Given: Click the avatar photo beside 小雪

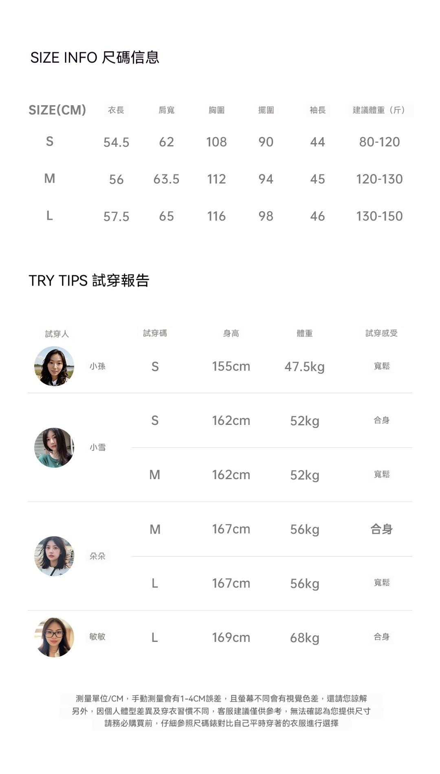Looking at the screenshot, I should (x=54, y=447).
